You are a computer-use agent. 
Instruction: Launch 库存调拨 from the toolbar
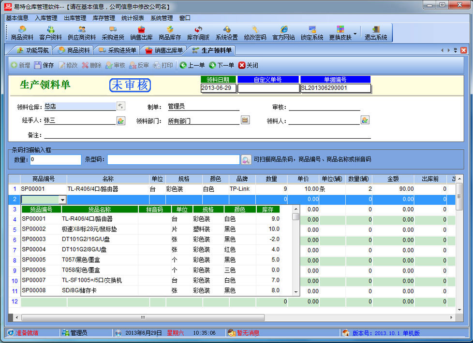[198, 33]
